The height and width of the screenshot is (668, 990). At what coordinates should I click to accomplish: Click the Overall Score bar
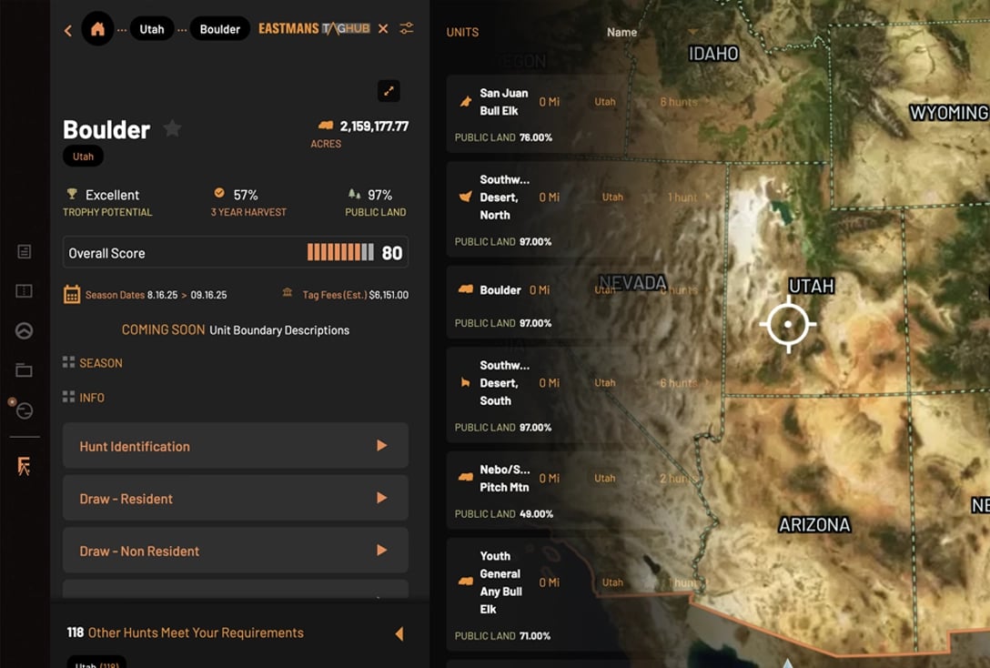tap(236, 253)
